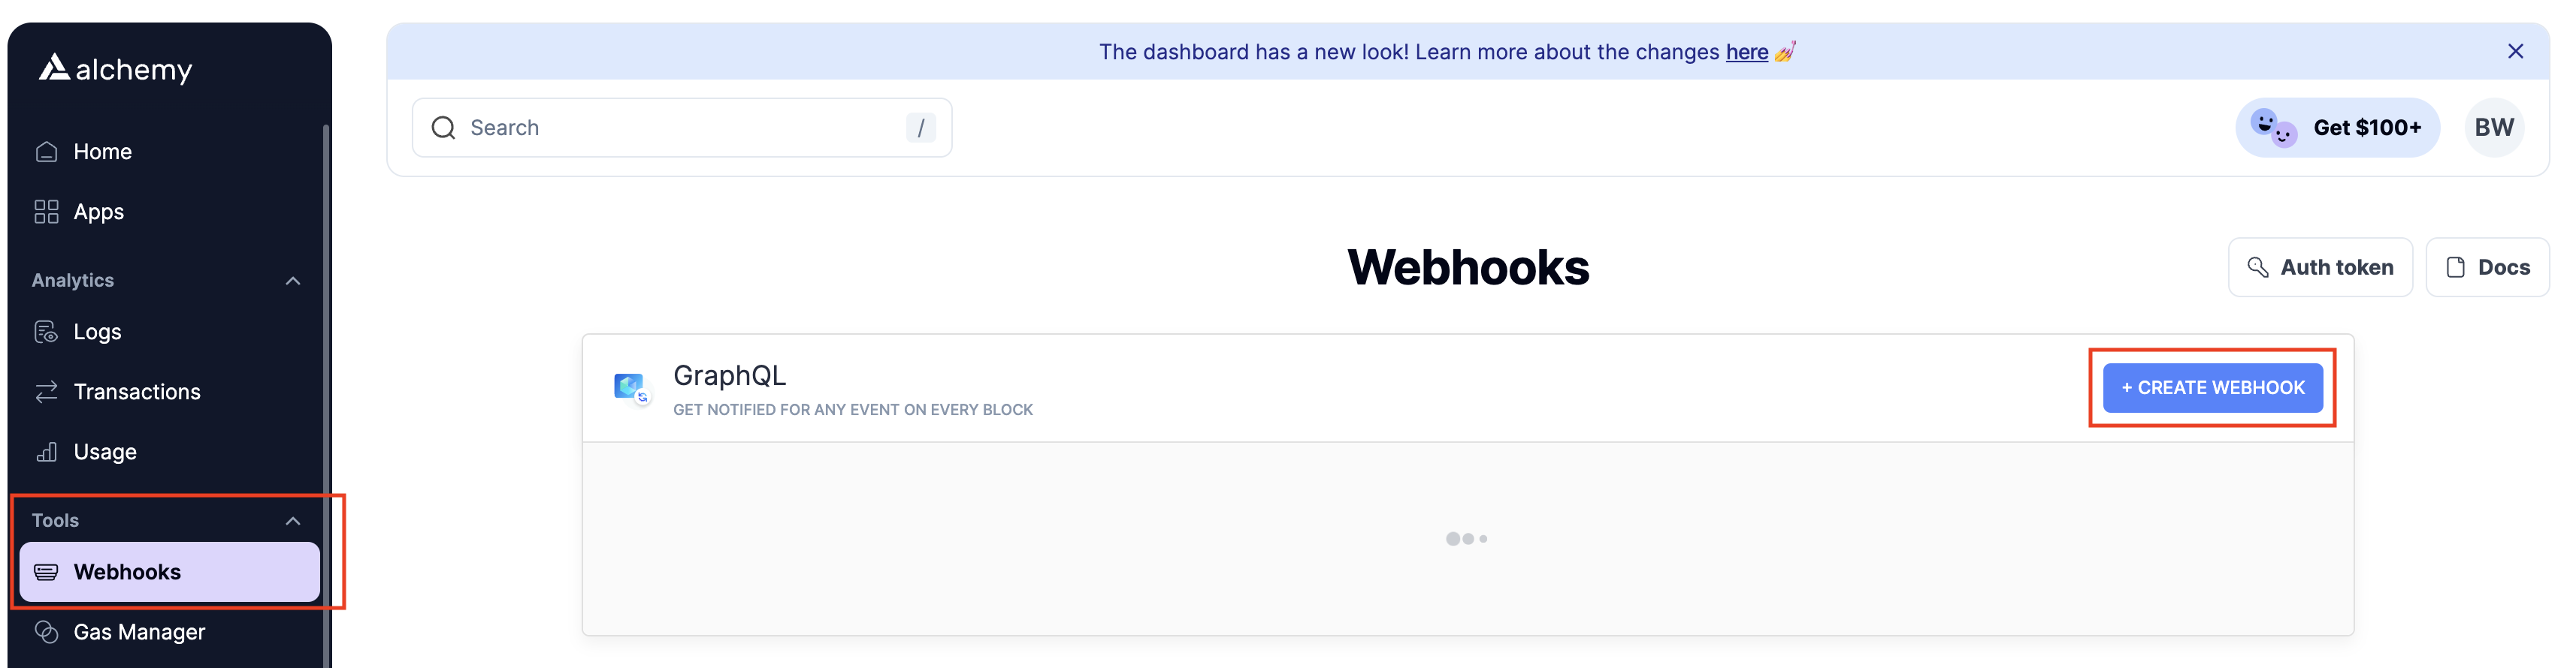Click the Home house icon
The width and height of the screenshot is (2576, 668).
tap(46, 152)
